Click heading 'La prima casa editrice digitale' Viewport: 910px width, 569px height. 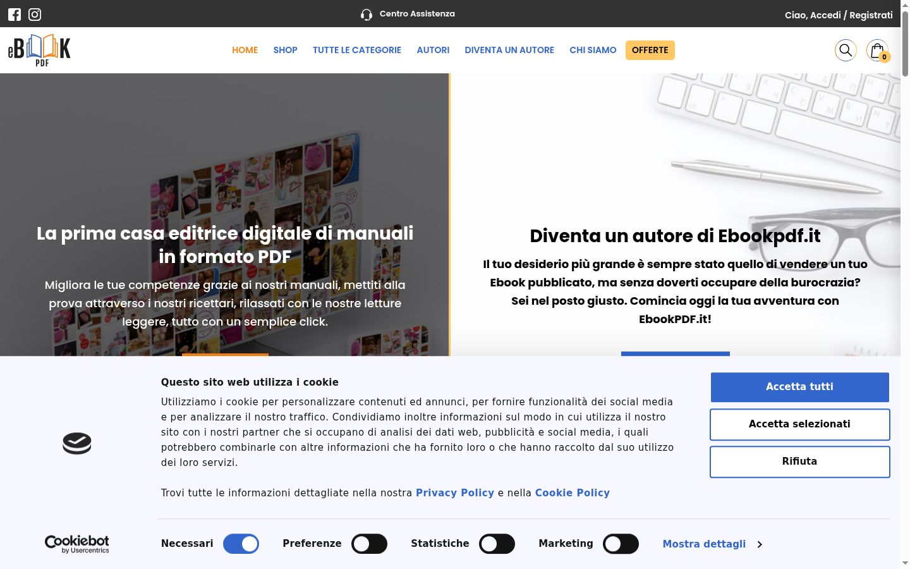coord(225,245)
